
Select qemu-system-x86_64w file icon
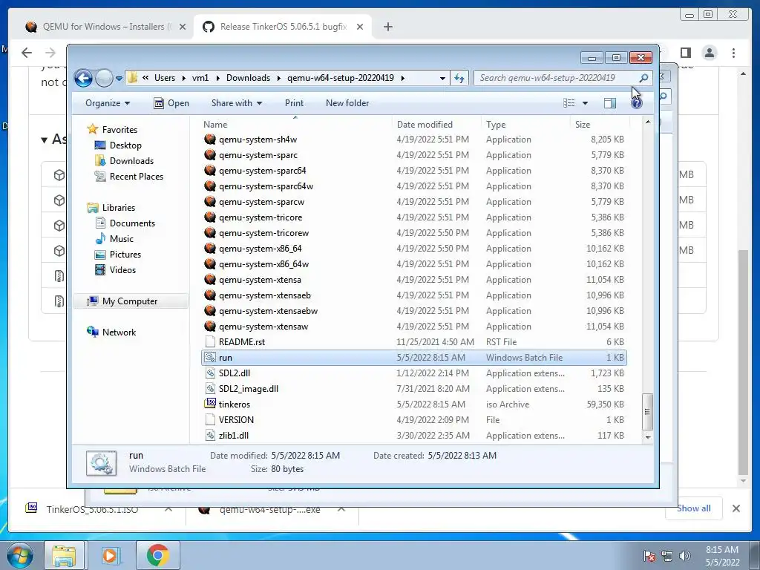pos(210,263)
